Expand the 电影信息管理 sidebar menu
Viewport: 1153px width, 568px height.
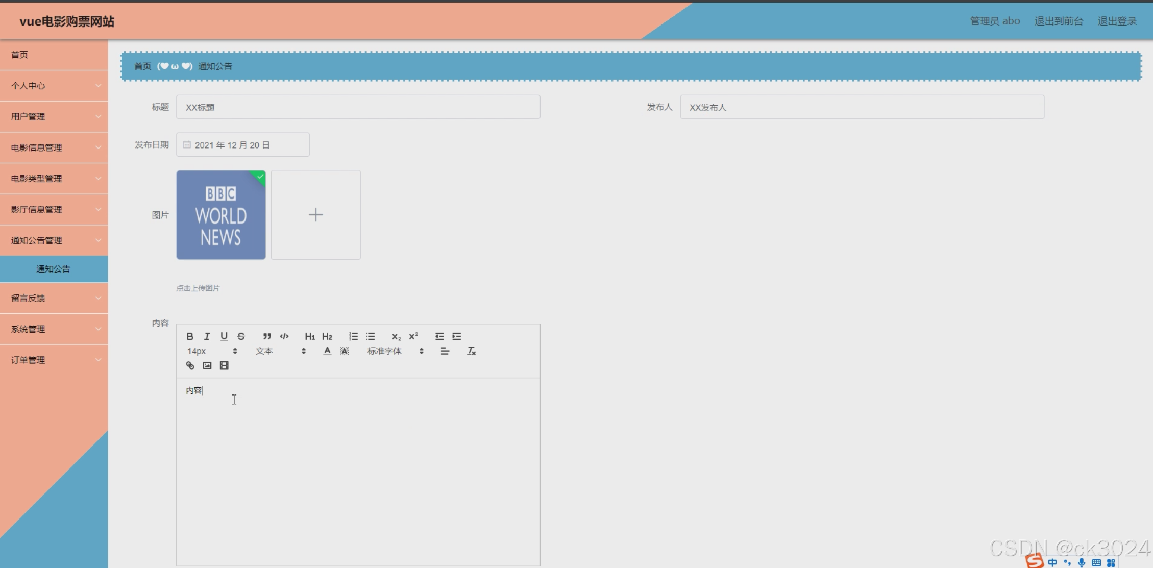point(54,147)
